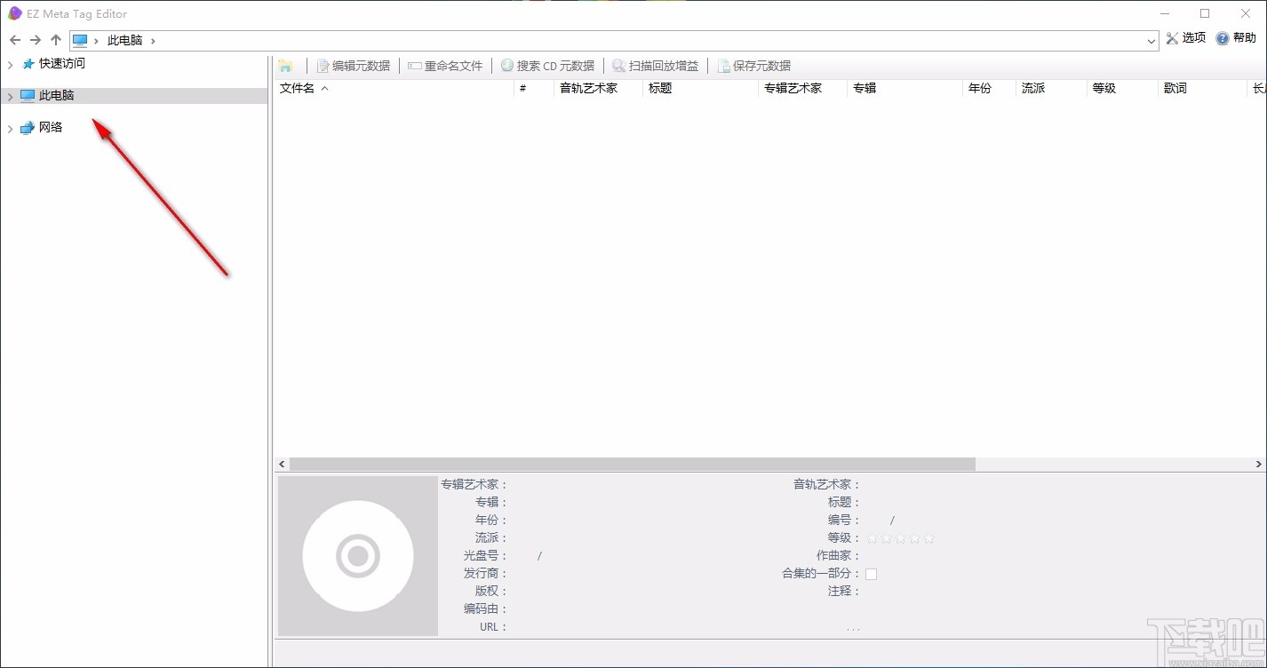
Task: Expand the 网络 tree node
Action: click(x=9, y=127)
